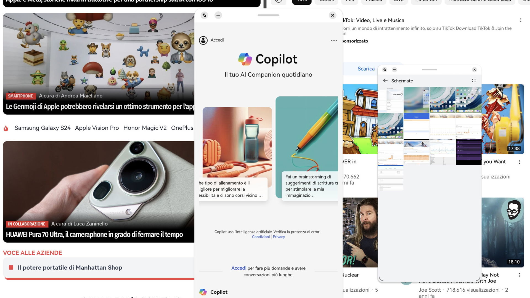
Task: Open the Genmoji di Apple article headline
Action: [x=100, y=107]
